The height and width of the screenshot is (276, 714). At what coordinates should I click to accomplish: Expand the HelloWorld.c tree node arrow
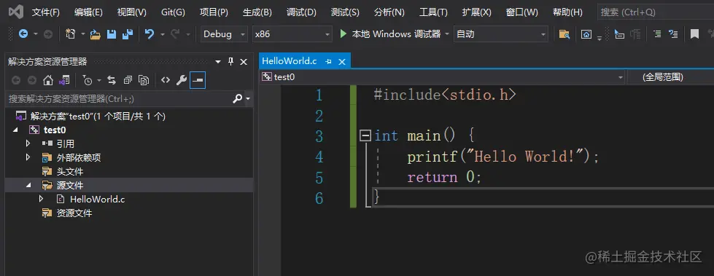click(41, 199)
